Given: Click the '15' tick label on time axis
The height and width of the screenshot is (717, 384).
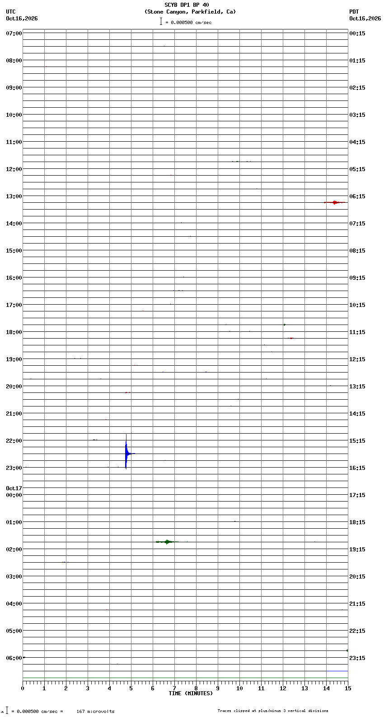Looking at the screenshot, I should tap(347, 688).
